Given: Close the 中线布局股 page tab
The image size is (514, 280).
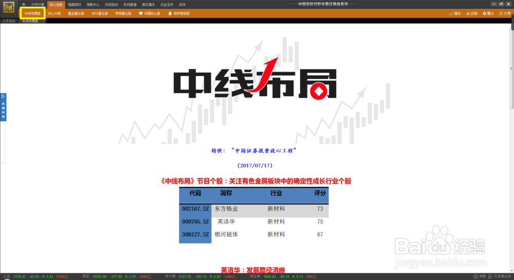Looking at the screenshot, I should pyautogui.click(x=44, y=21).
